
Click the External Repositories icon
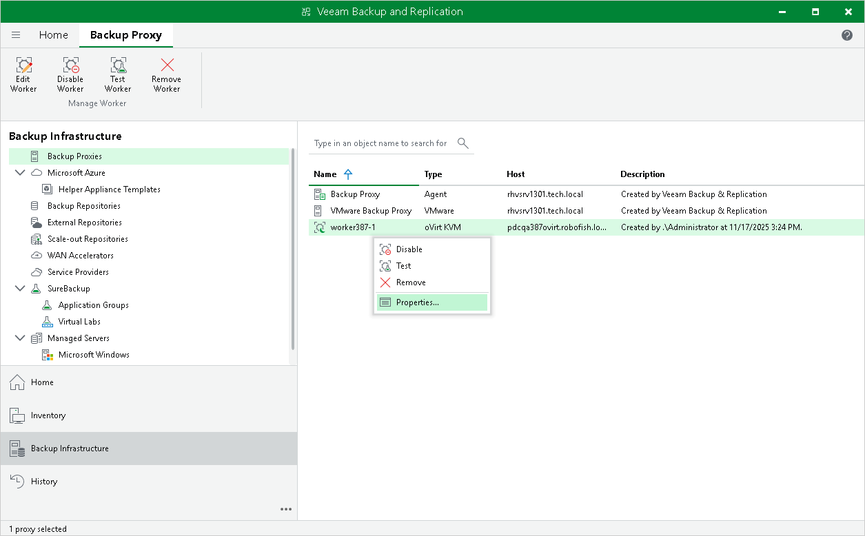point(36,223)
